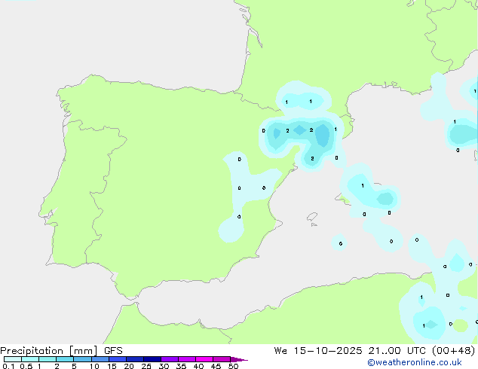Screen dimensions: 478x369
Task: Click the 2–5 mm legend color swatch
Action: (66, 359)
